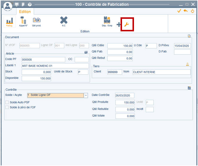
Task: Click the Date Contrôle field
Action: pyautogui.click(x=125, y=96)
